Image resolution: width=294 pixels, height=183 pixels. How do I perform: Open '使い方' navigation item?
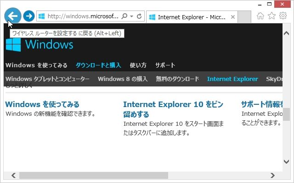point(138,65)
